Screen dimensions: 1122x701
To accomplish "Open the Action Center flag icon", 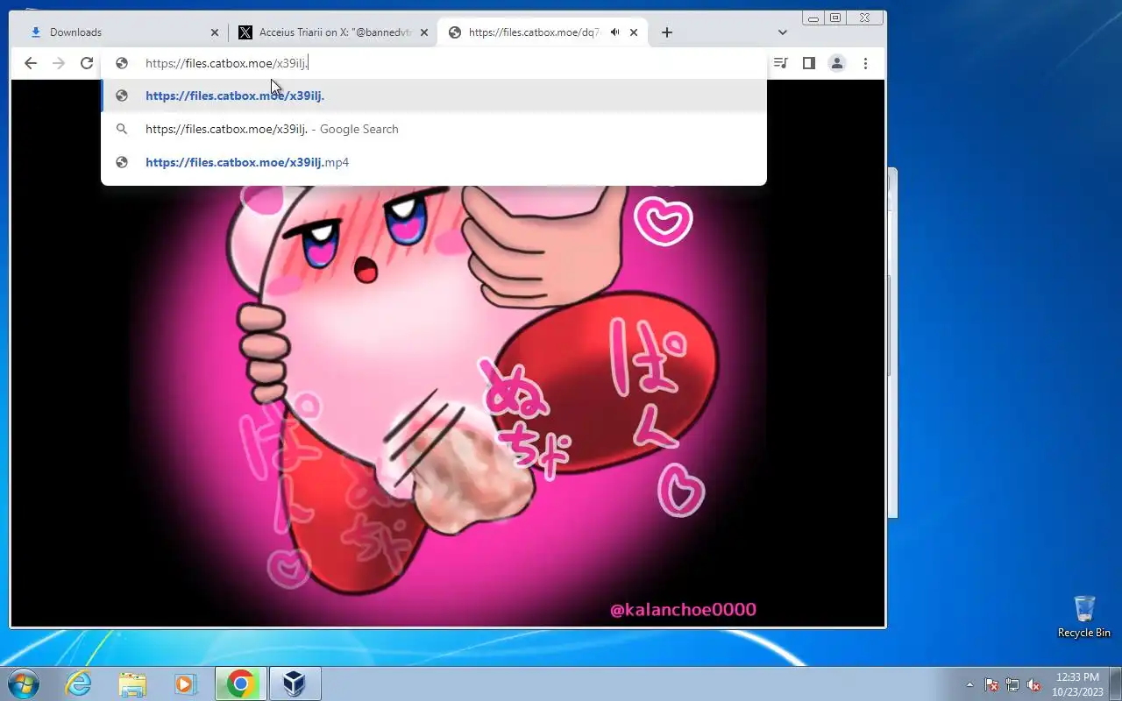I will pos(991,684).
